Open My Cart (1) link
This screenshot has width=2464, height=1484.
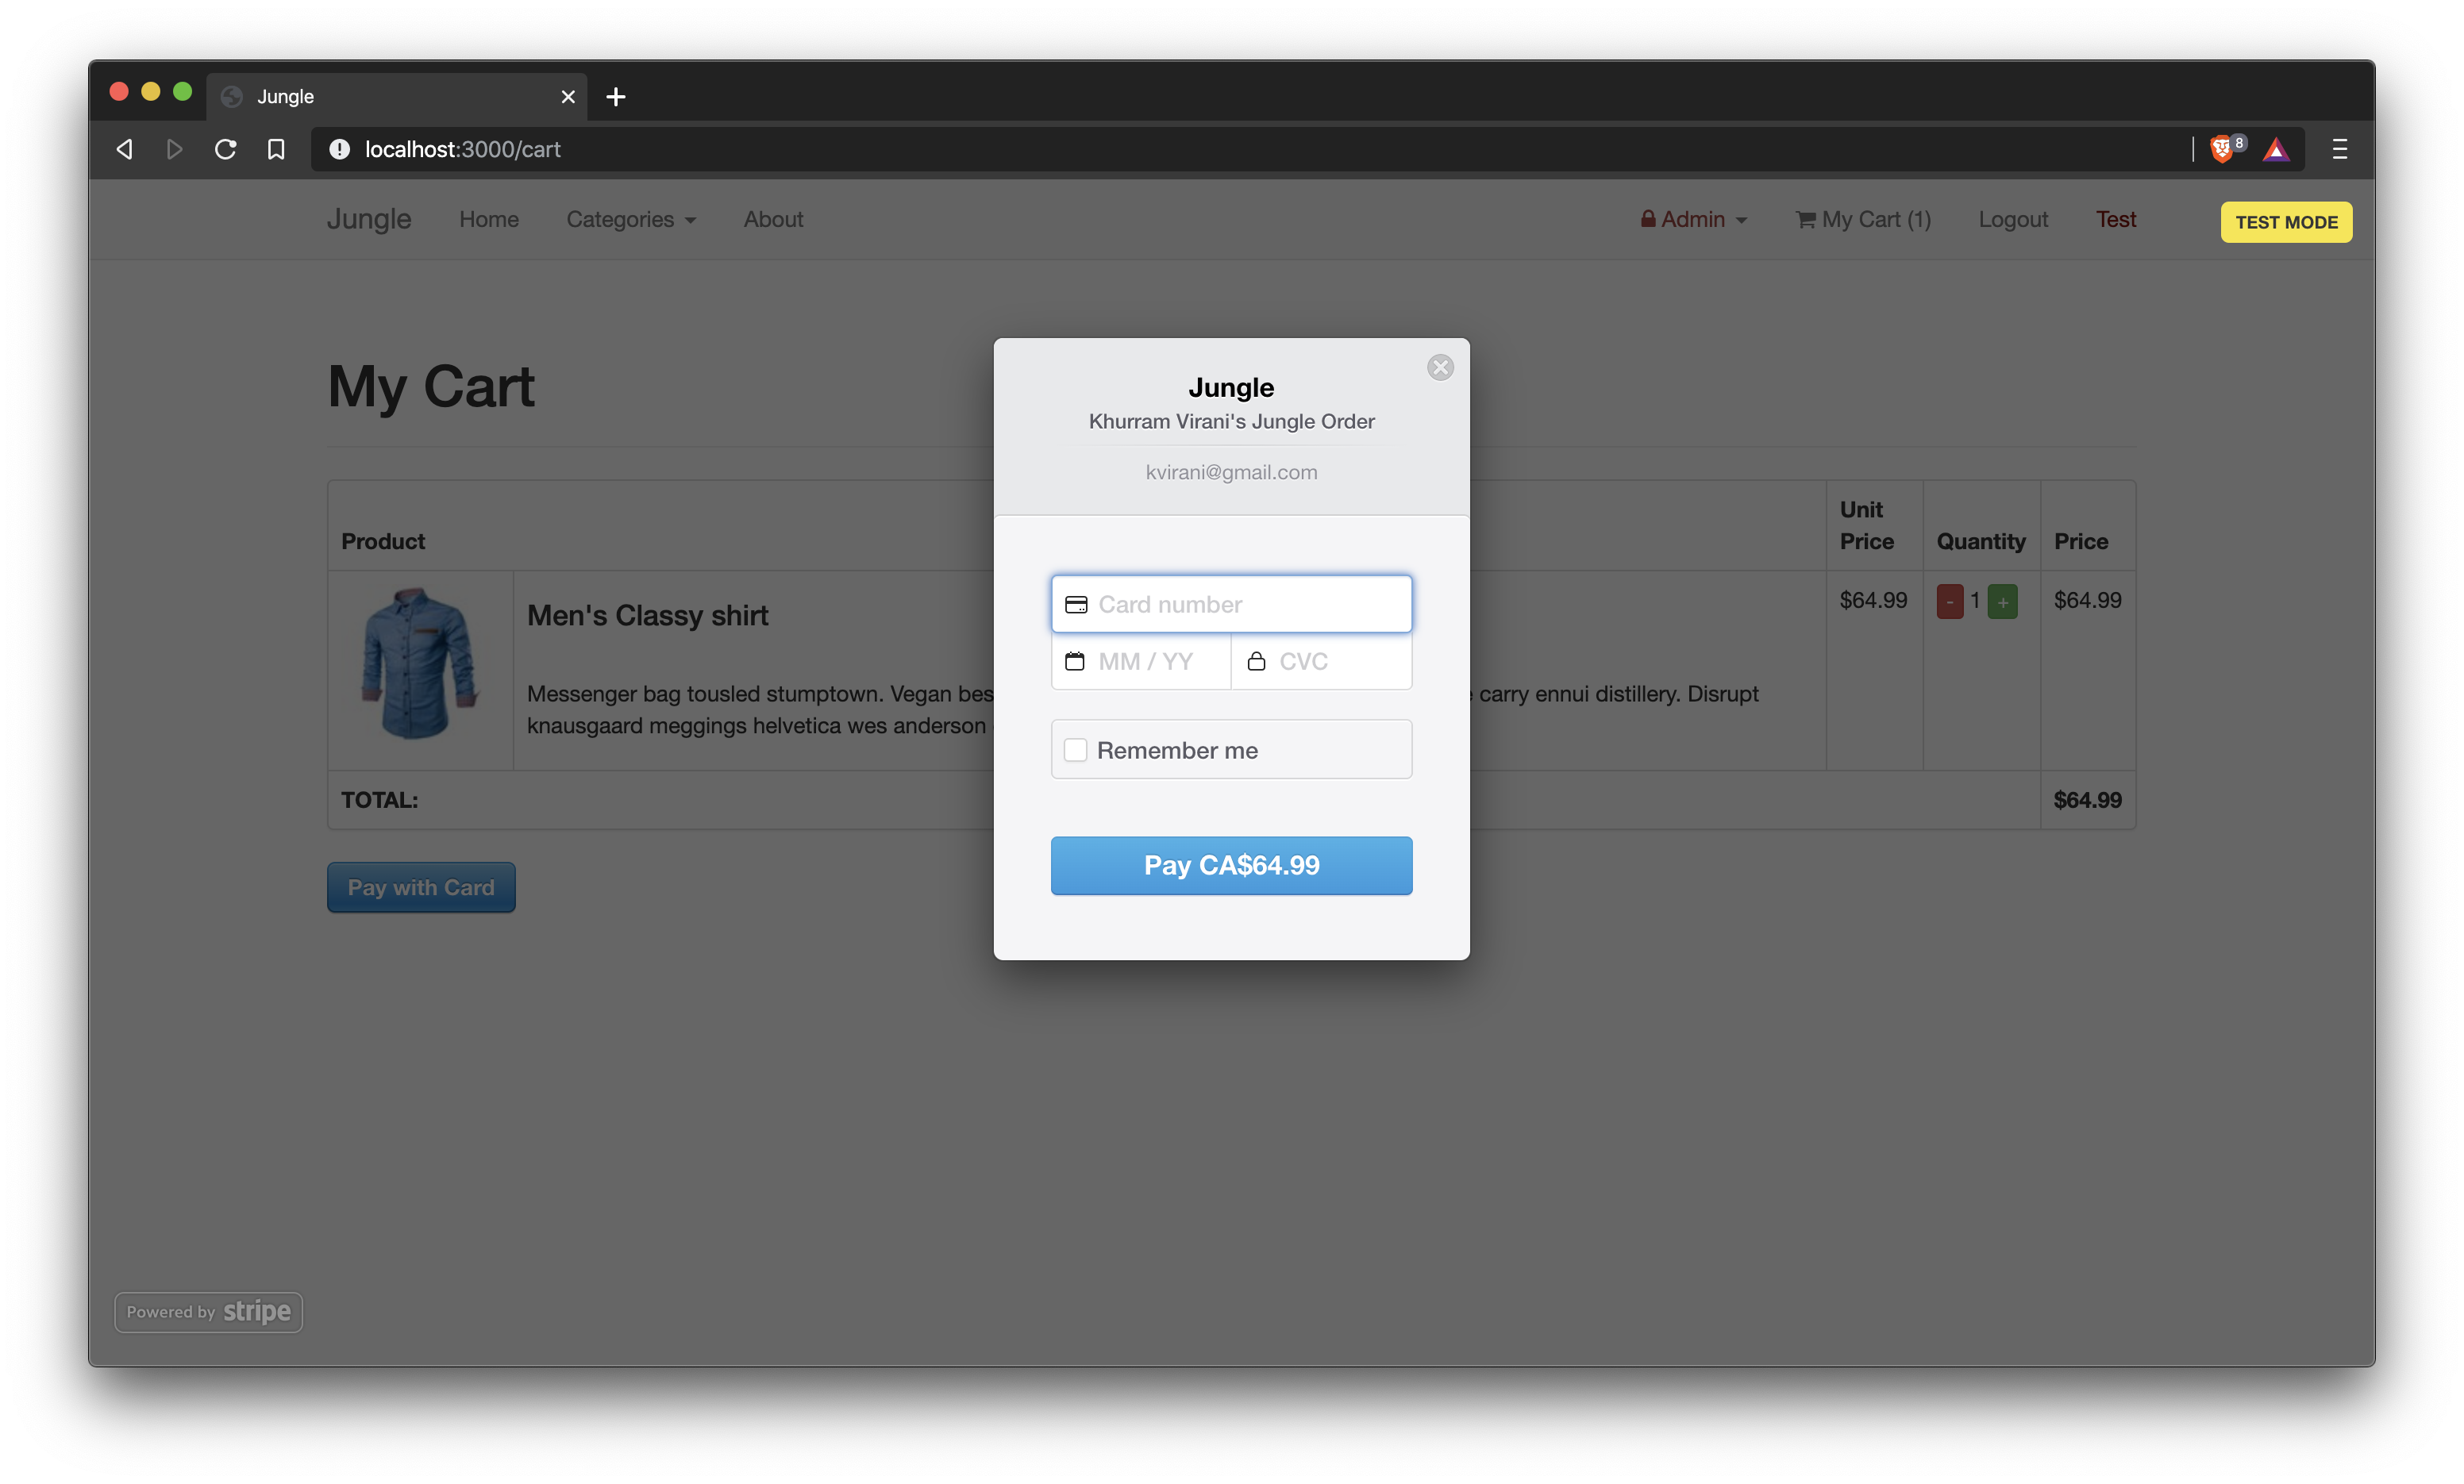point(1863,219)
